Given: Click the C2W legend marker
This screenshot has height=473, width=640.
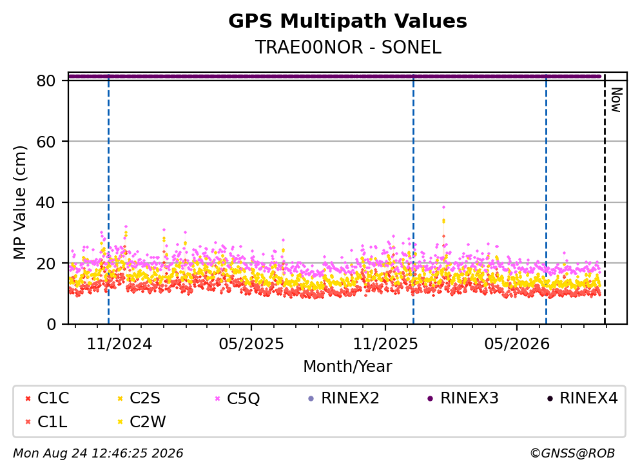Looking at the screenshot, I should coord(120,422).
